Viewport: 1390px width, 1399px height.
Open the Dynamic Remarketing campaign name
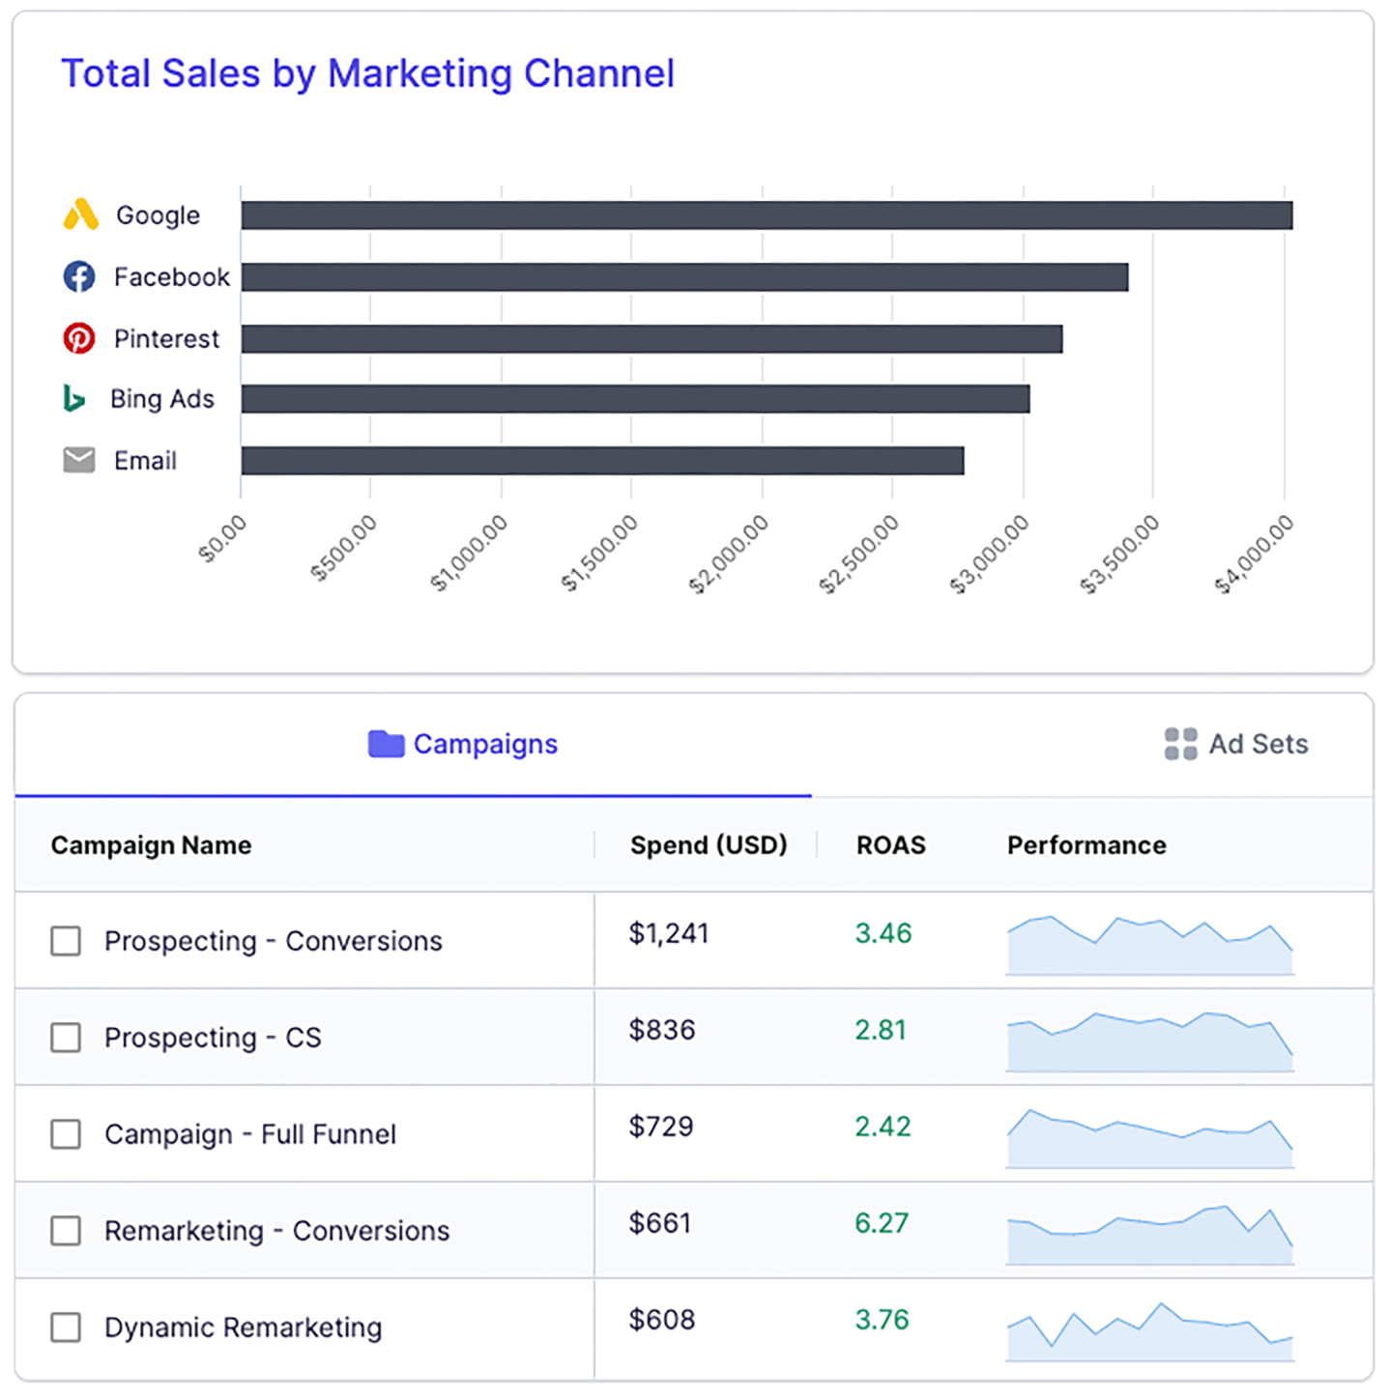tap(244, 1328)
